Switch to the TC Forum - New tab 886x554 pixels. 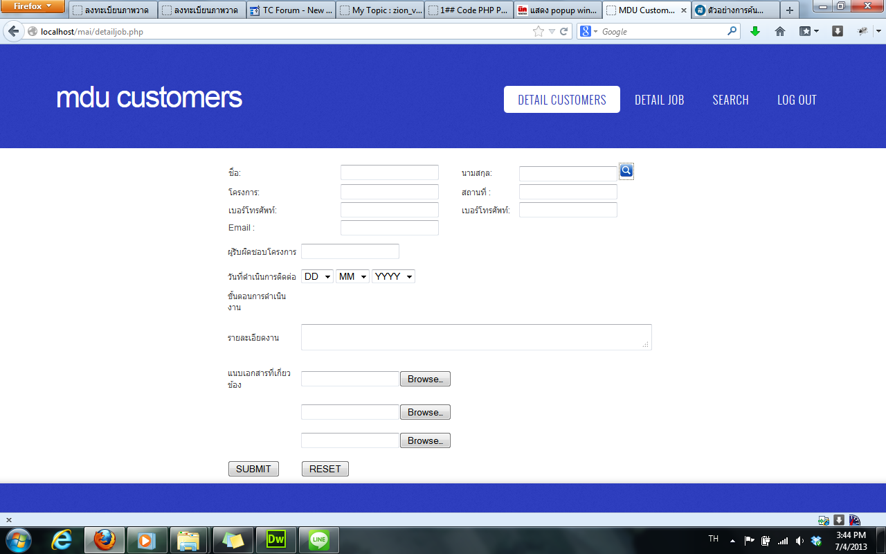click(290, 10)
